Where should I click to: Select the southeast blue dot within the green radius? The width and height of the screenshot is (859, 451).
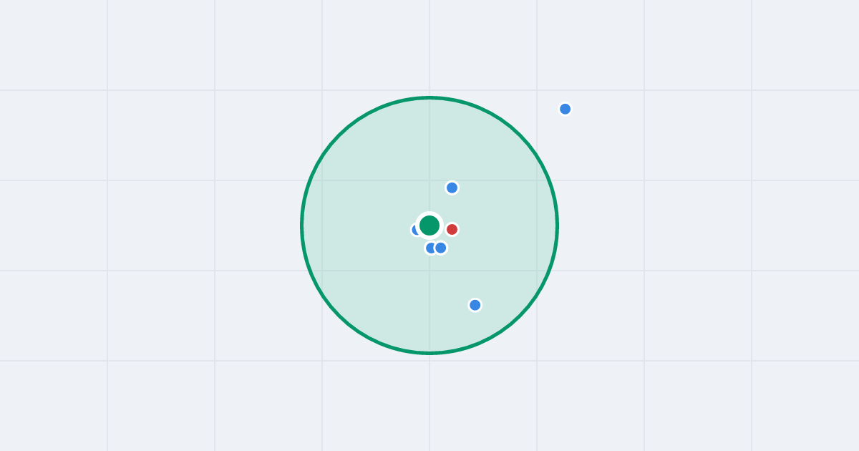(x=475, y=305)
